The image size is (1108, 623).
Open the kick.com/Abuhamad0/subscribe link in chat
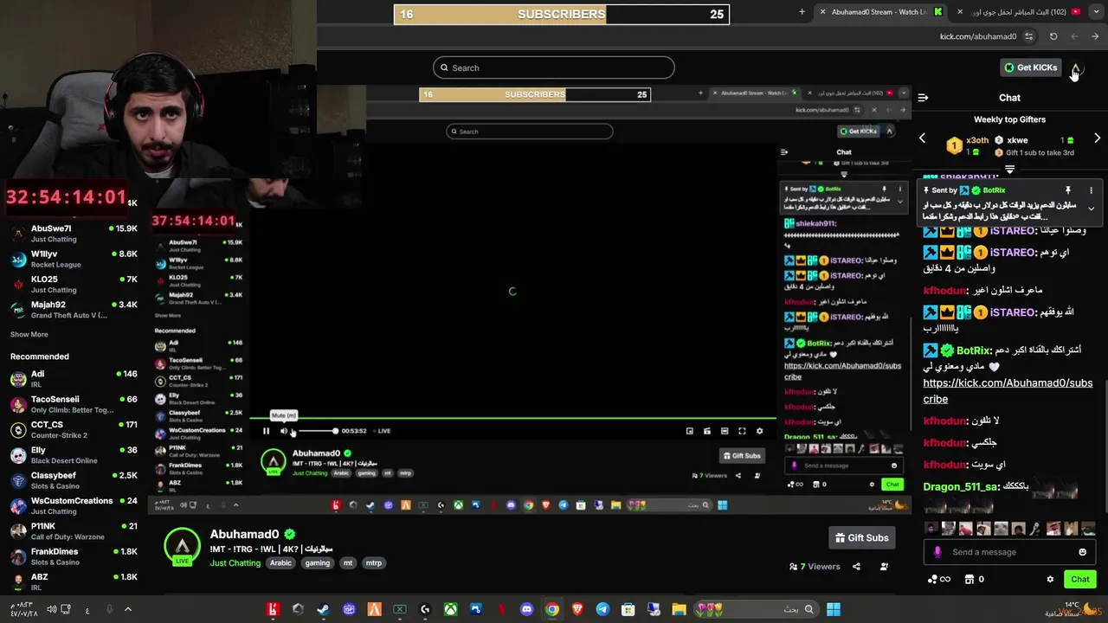point(1008,391)
